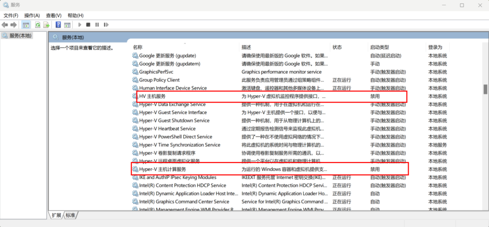Image resolution: width=489 pixels, height=227 pixels.
Task: Click the Back arrow in toolbar
Action: pos(5,25)
